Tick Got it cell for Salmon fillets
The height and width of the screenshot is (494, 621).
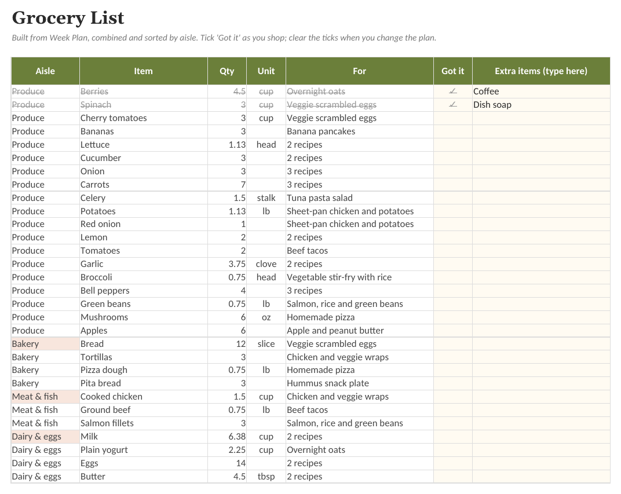coord(452,423)
